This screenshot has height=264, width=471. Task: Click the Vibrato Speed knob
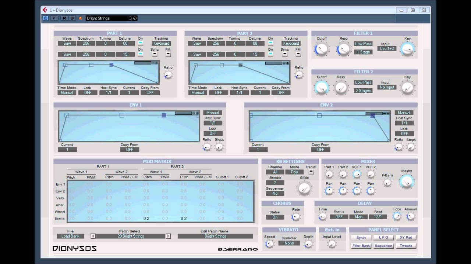pos(269,244)
